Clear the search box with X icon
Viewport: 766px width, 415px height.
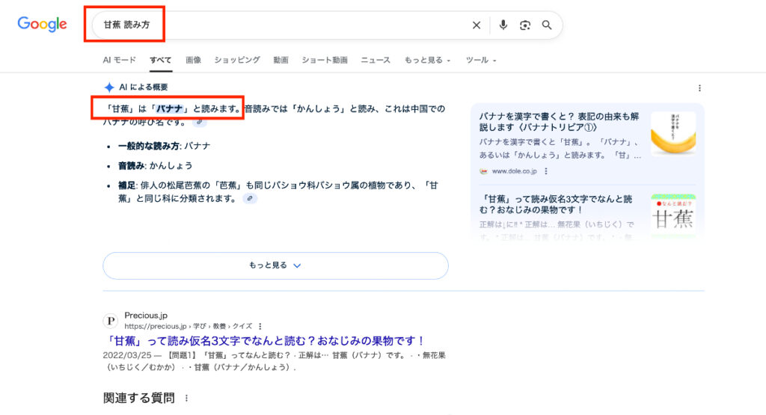(x=477, y=25)
